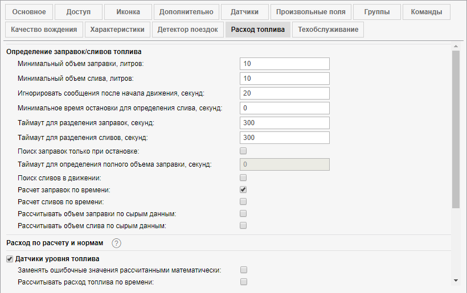The width and height of the screenshot is (467, 293).
Task: Uncheck 'Расчет заправок по времени' checkbox
Action: click(x=243, y=189)
